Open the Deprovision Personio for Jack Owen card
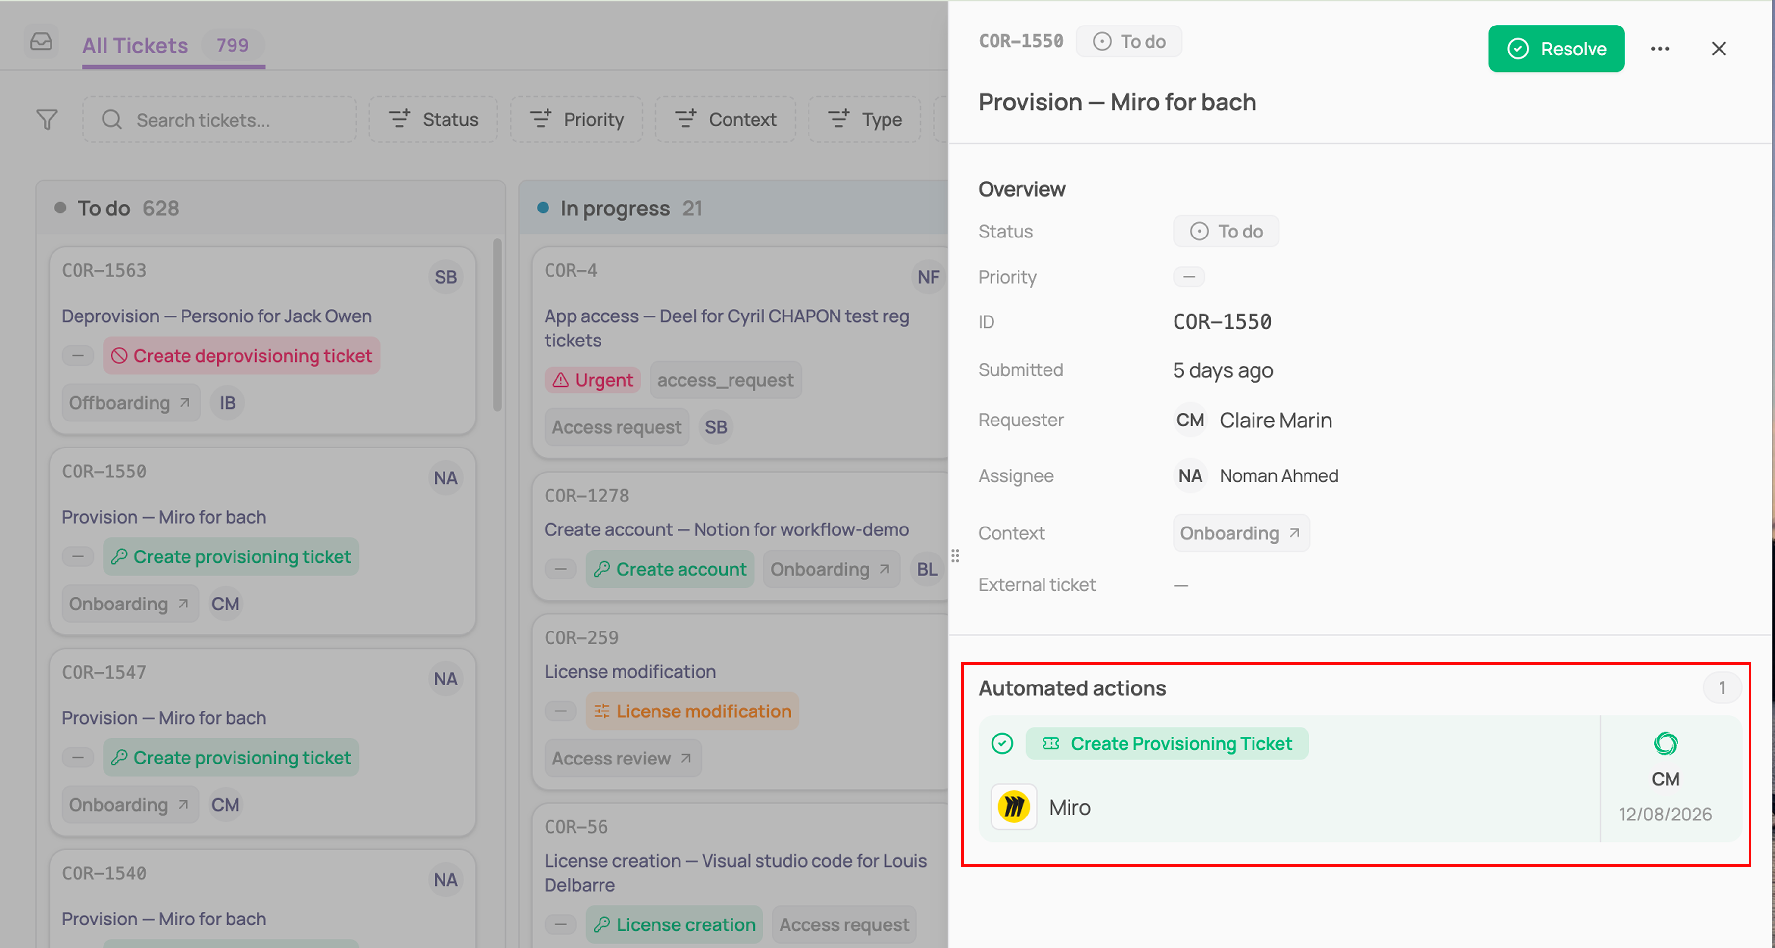 (x=262, y=341)
